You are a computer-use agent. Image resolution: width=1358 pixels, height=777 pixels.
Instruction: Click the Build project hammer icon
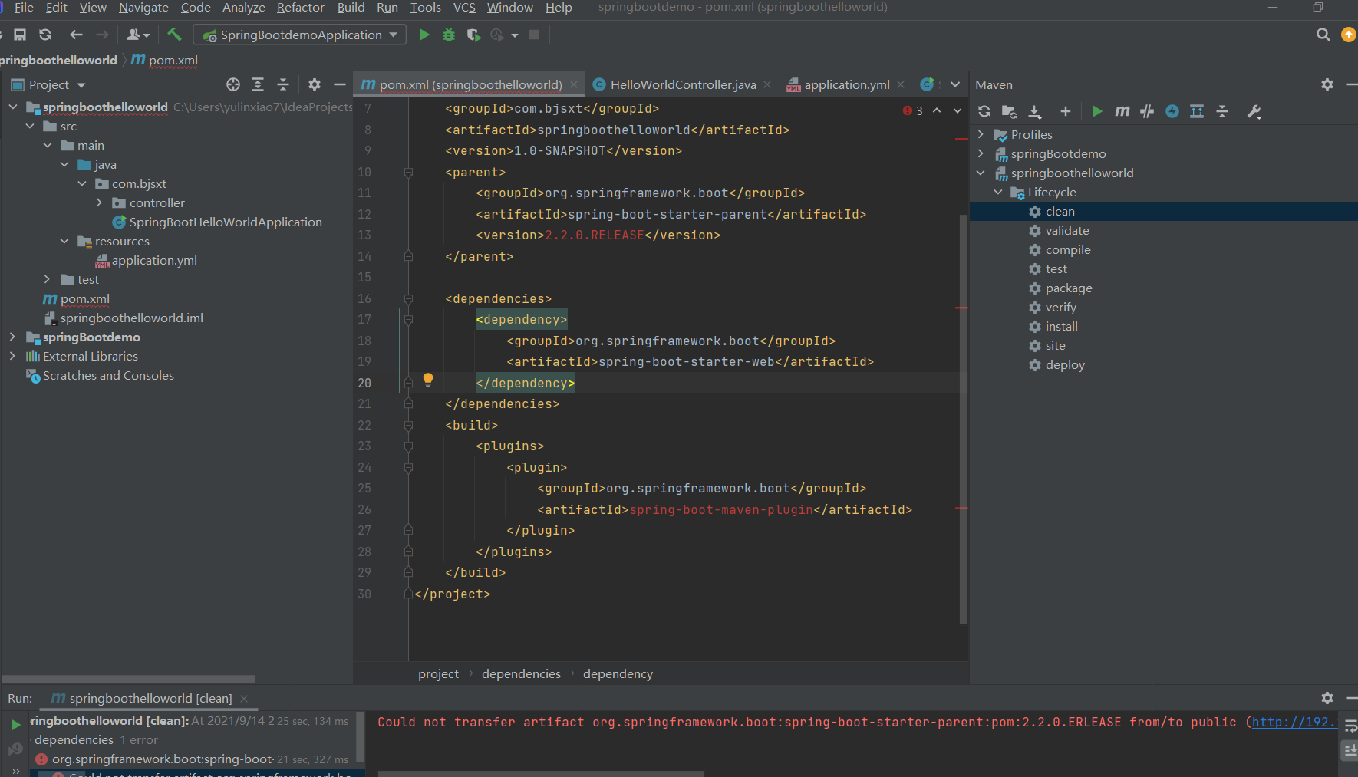[x=174, y=35]
